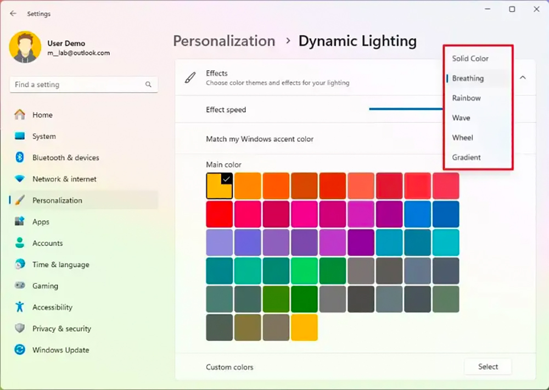549x390 pixels.
Task: Collapse the Effects section chevron
Action: pyautogui.click(x=523, y=77)
